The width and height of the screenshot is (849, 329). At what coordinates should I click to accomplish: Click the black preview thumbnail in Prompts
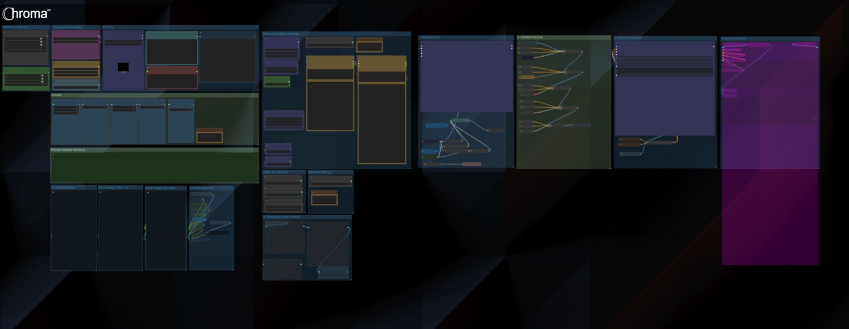(123, 67)
